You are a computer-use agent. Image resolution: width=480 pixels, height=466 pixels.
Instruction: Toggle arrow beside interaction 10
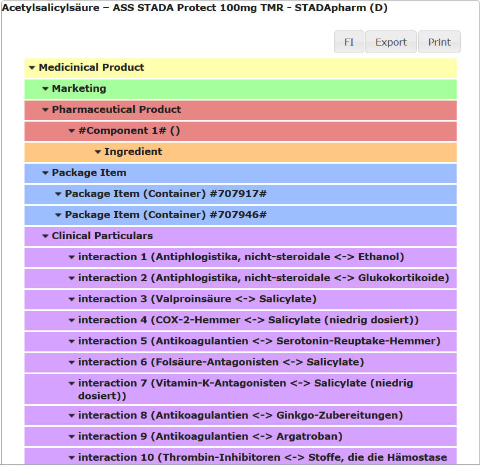pos(72,458)
